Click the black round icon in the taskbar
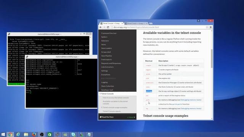The image size is (244, 137). (42, 134)
